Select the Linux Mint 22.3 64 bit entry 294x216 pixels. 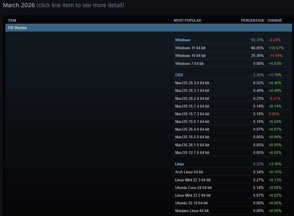[232, 180]
